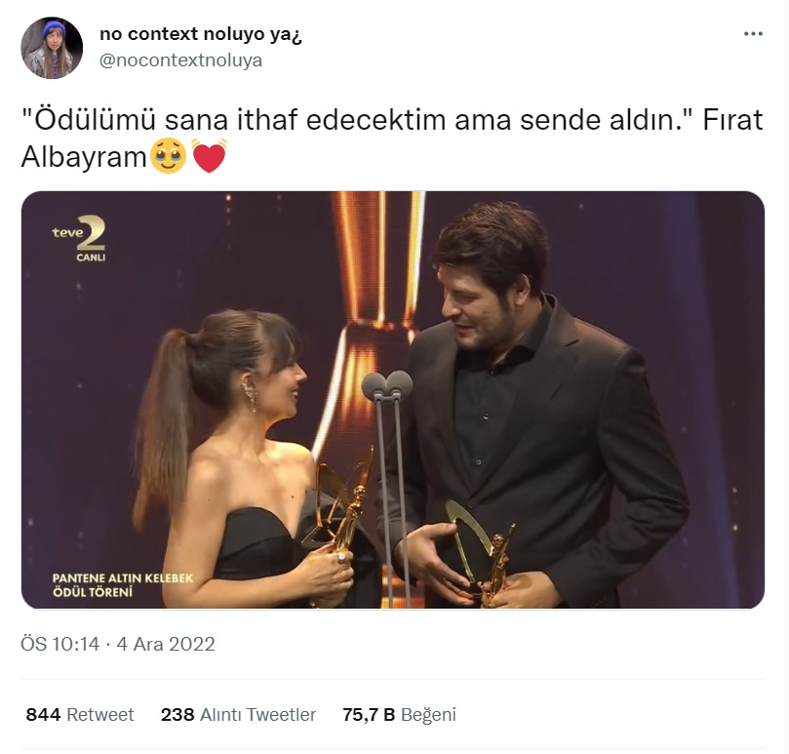Image resolution: width=789 pixels, height=754 pixels.
Task: Click the display name no context noluyo ya¿
Action: (201, 34)
